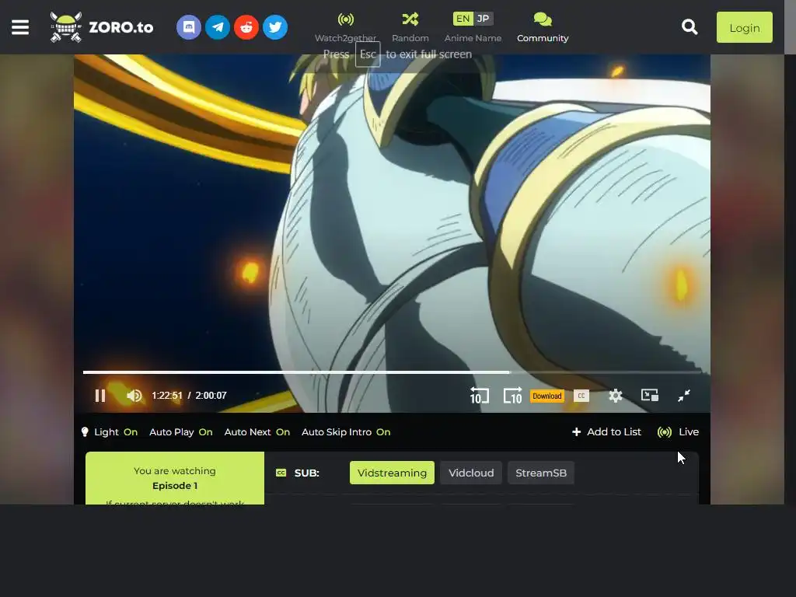Open the Reddit social link

246,27
